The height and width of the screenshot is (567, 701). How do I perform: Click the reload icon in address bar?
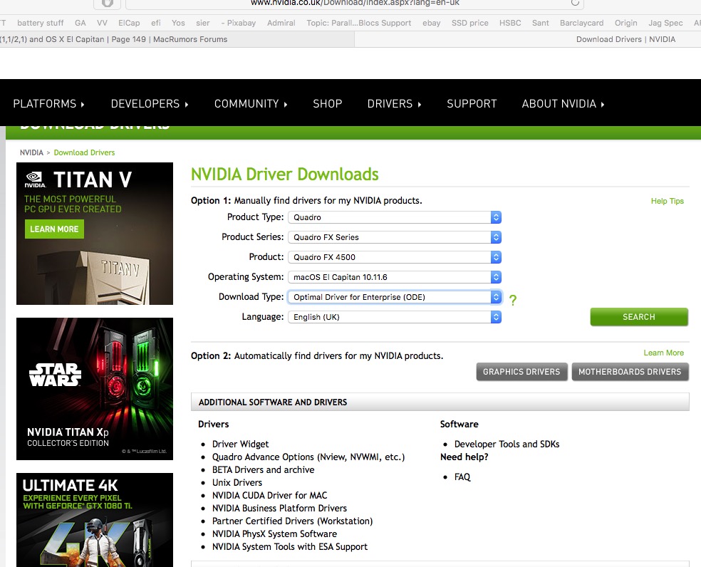tap(575, 3)
